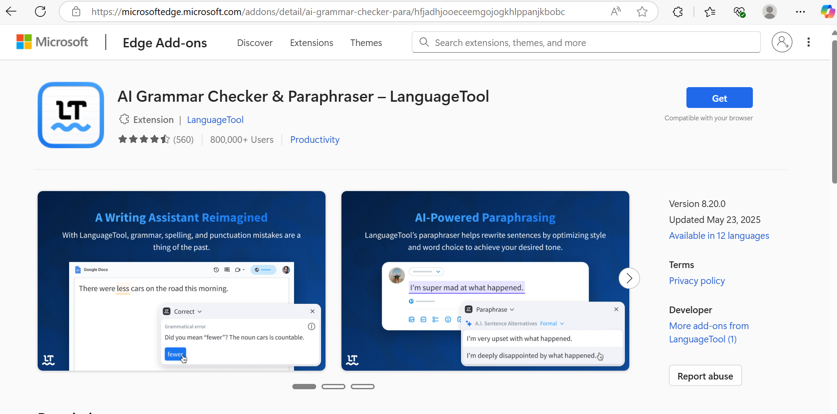Open Browser essentials heart icon
Image resolution: width=837 pixels, height=414 pixels.
pos(739,12)
